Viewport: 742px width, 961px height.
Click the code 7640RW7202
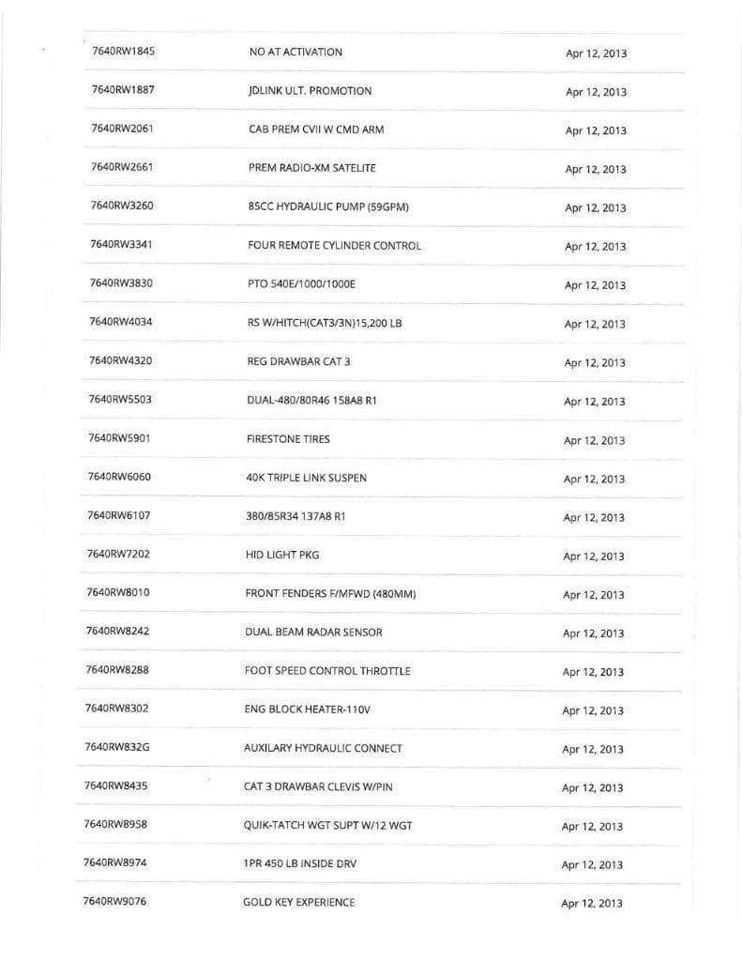coord(118,554)
